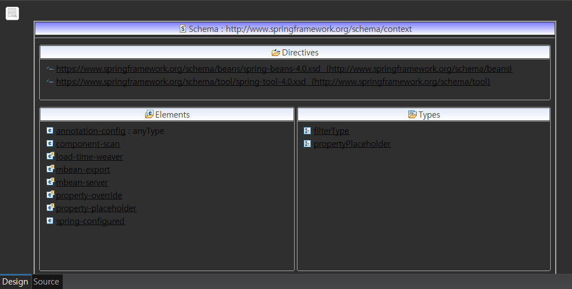Select the spring-configured element link

[90, 221]
